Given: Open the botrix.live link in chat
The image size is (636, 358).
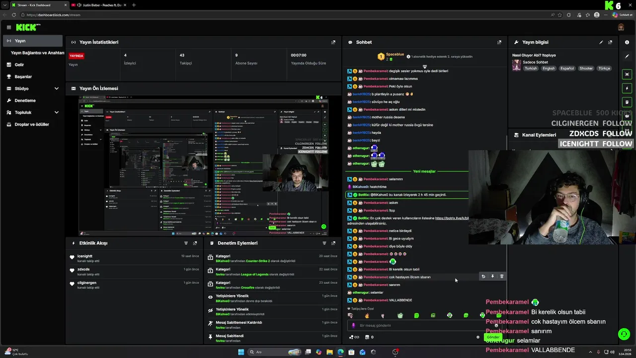Looking at the screenshot, I should [x=452, y=218].
